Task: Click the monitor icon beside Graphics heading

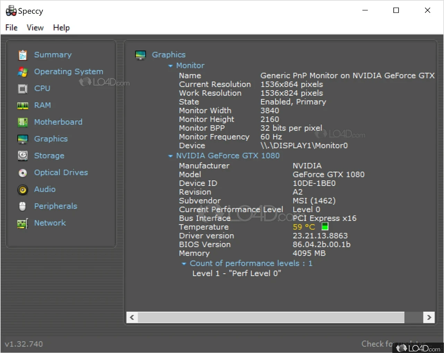Action: tap(140, 55)
